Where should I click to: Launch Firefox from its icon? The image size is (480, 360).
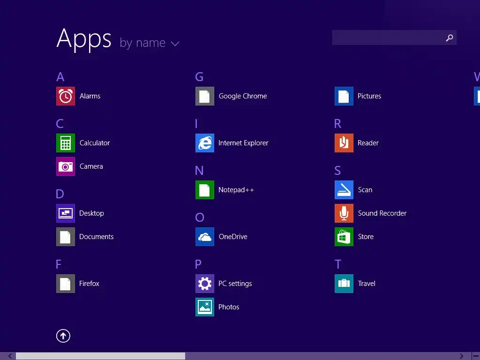(x=66, y=284)
